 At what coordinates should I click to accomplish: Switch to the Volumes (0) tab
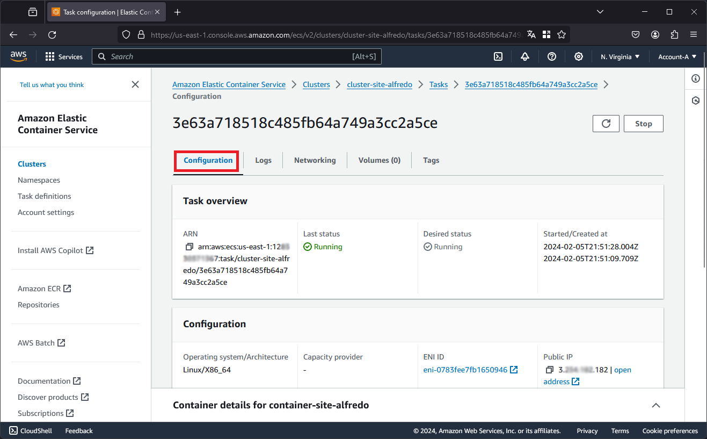pyautogui.click(x=380, y=160)
